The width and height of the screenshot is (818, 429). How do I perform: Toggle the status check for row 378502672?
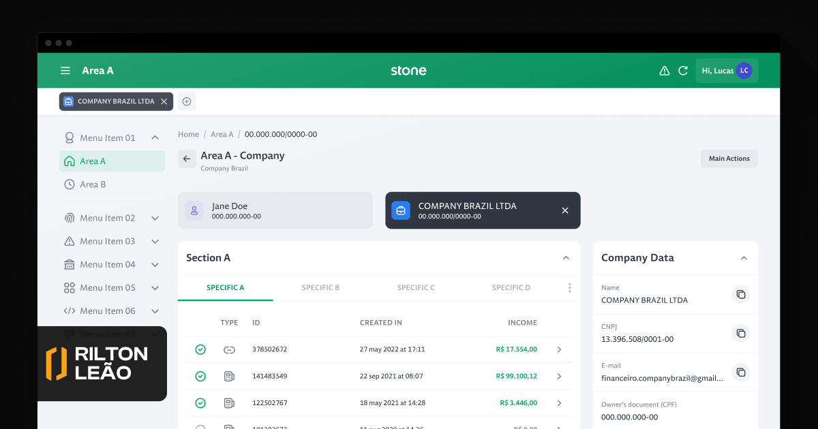pyautogui.click(x=200, y=349)
